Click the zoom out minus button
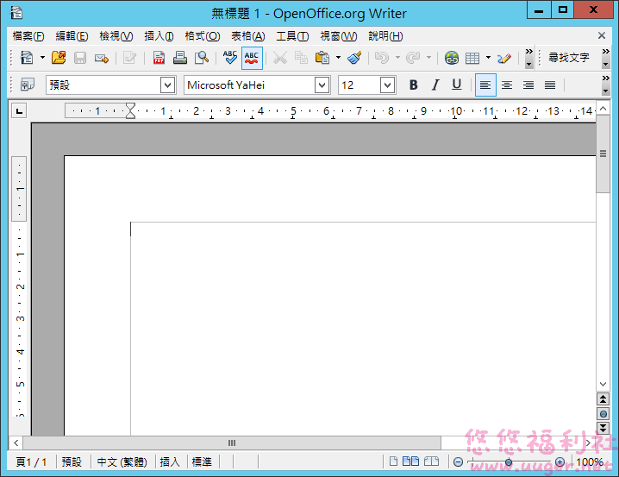Image resolution: width=619 pixels, height=477 pixels. click(x=458, y=461)
